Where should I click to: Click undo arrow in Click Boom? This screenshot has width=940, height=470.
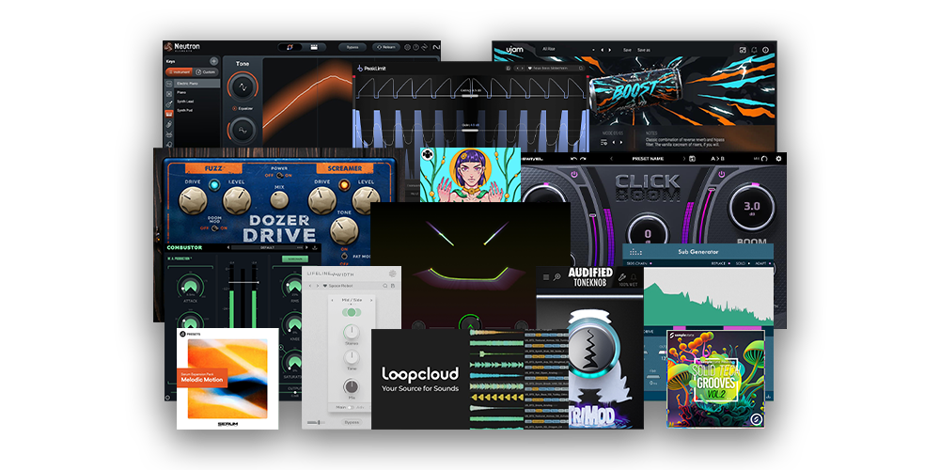click(573, 159)
